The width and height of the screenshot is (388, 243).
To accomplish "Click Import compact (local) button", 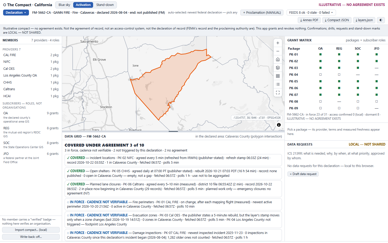I will pos(31,230).
